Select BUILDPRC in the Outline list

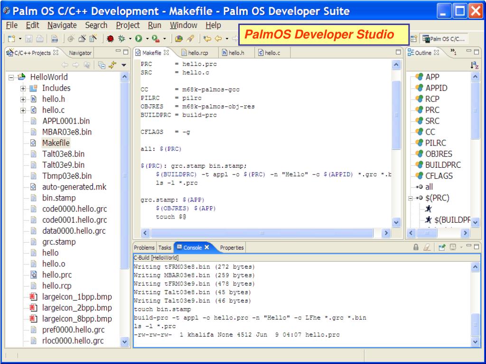coord(443,165)
